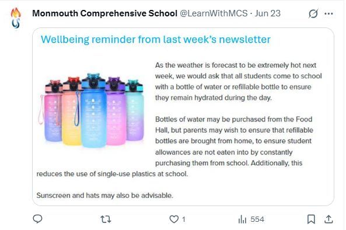Like the tweet with the heart icon
The image size is (346, 230).
pyautogui.click(x=174, y=219)
